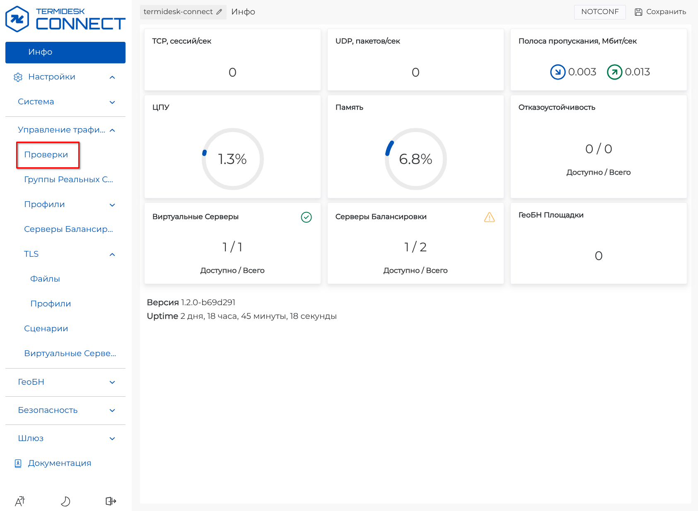This screenshot has height=511, width=698.
Task: Open the Проверки menu item
Action: pyautogui.click(x=46, y=155)
